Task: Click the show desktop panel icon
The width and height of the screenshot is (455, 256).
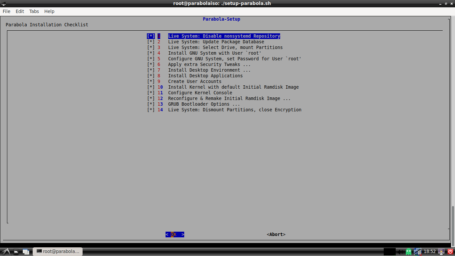Action: tap(26, 252)
